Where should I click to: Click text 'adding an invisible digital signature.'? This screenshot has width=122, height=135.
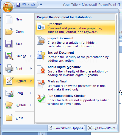pos(73,75)
